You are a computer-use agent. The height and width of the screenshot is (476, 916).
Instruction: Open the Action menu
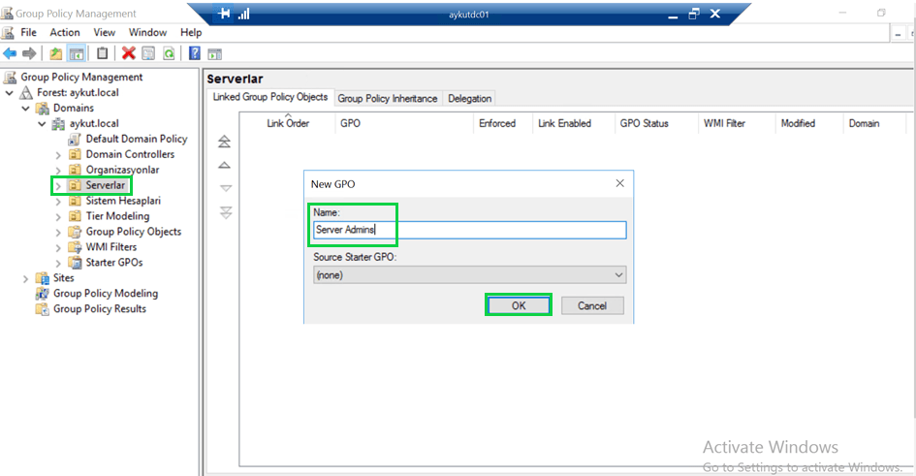pos(65,32)
